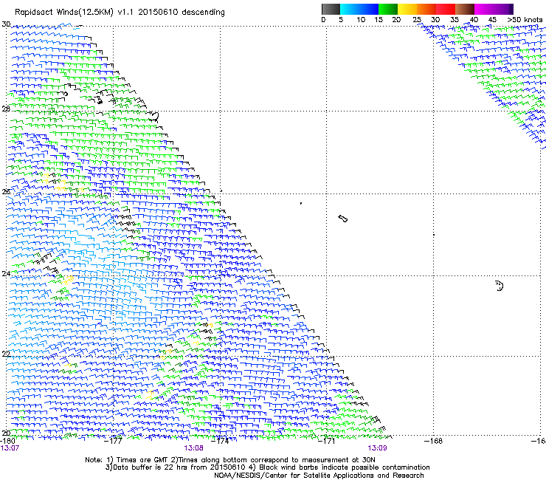Click the purple '13:08' time stamp

point(193,448)
